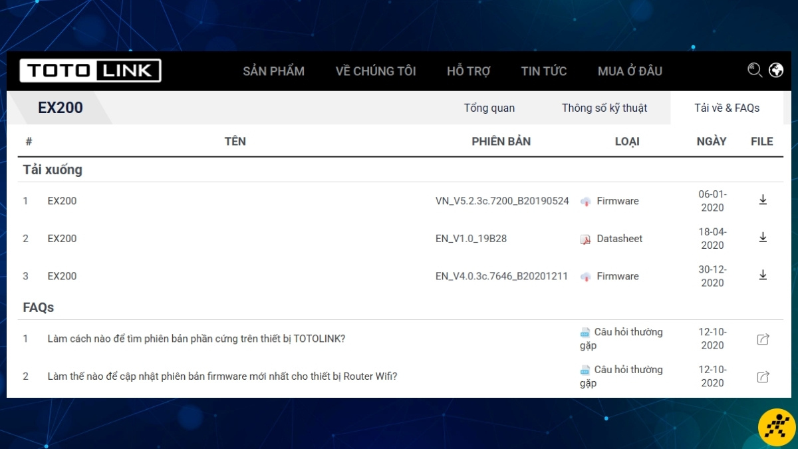Click the Tải xuống section heading

(x=53, y=170)
